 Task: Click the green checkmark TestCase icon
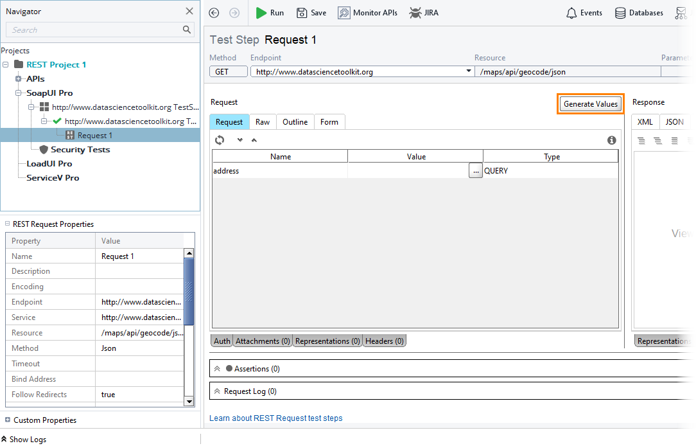57,121
